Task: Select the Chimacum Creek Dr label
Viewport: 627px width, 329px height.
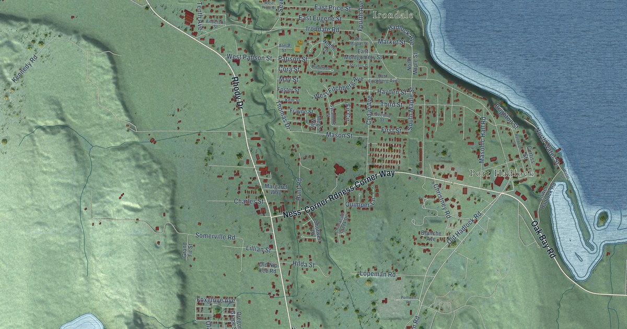Action: (342, 222)
